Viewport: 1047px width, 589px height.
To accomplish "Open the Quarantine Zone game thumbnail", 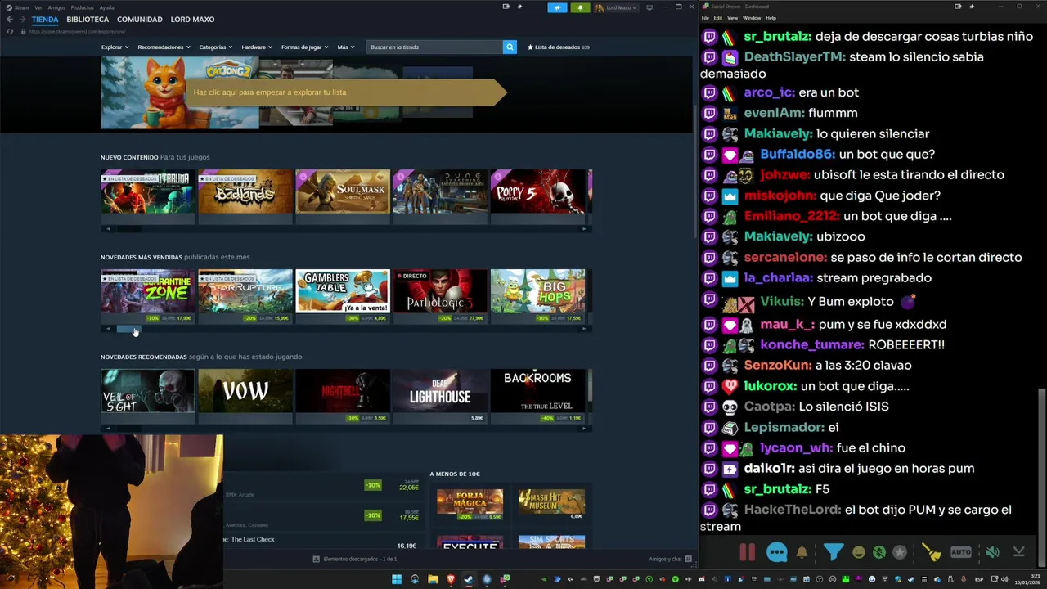I will (148, 291).
